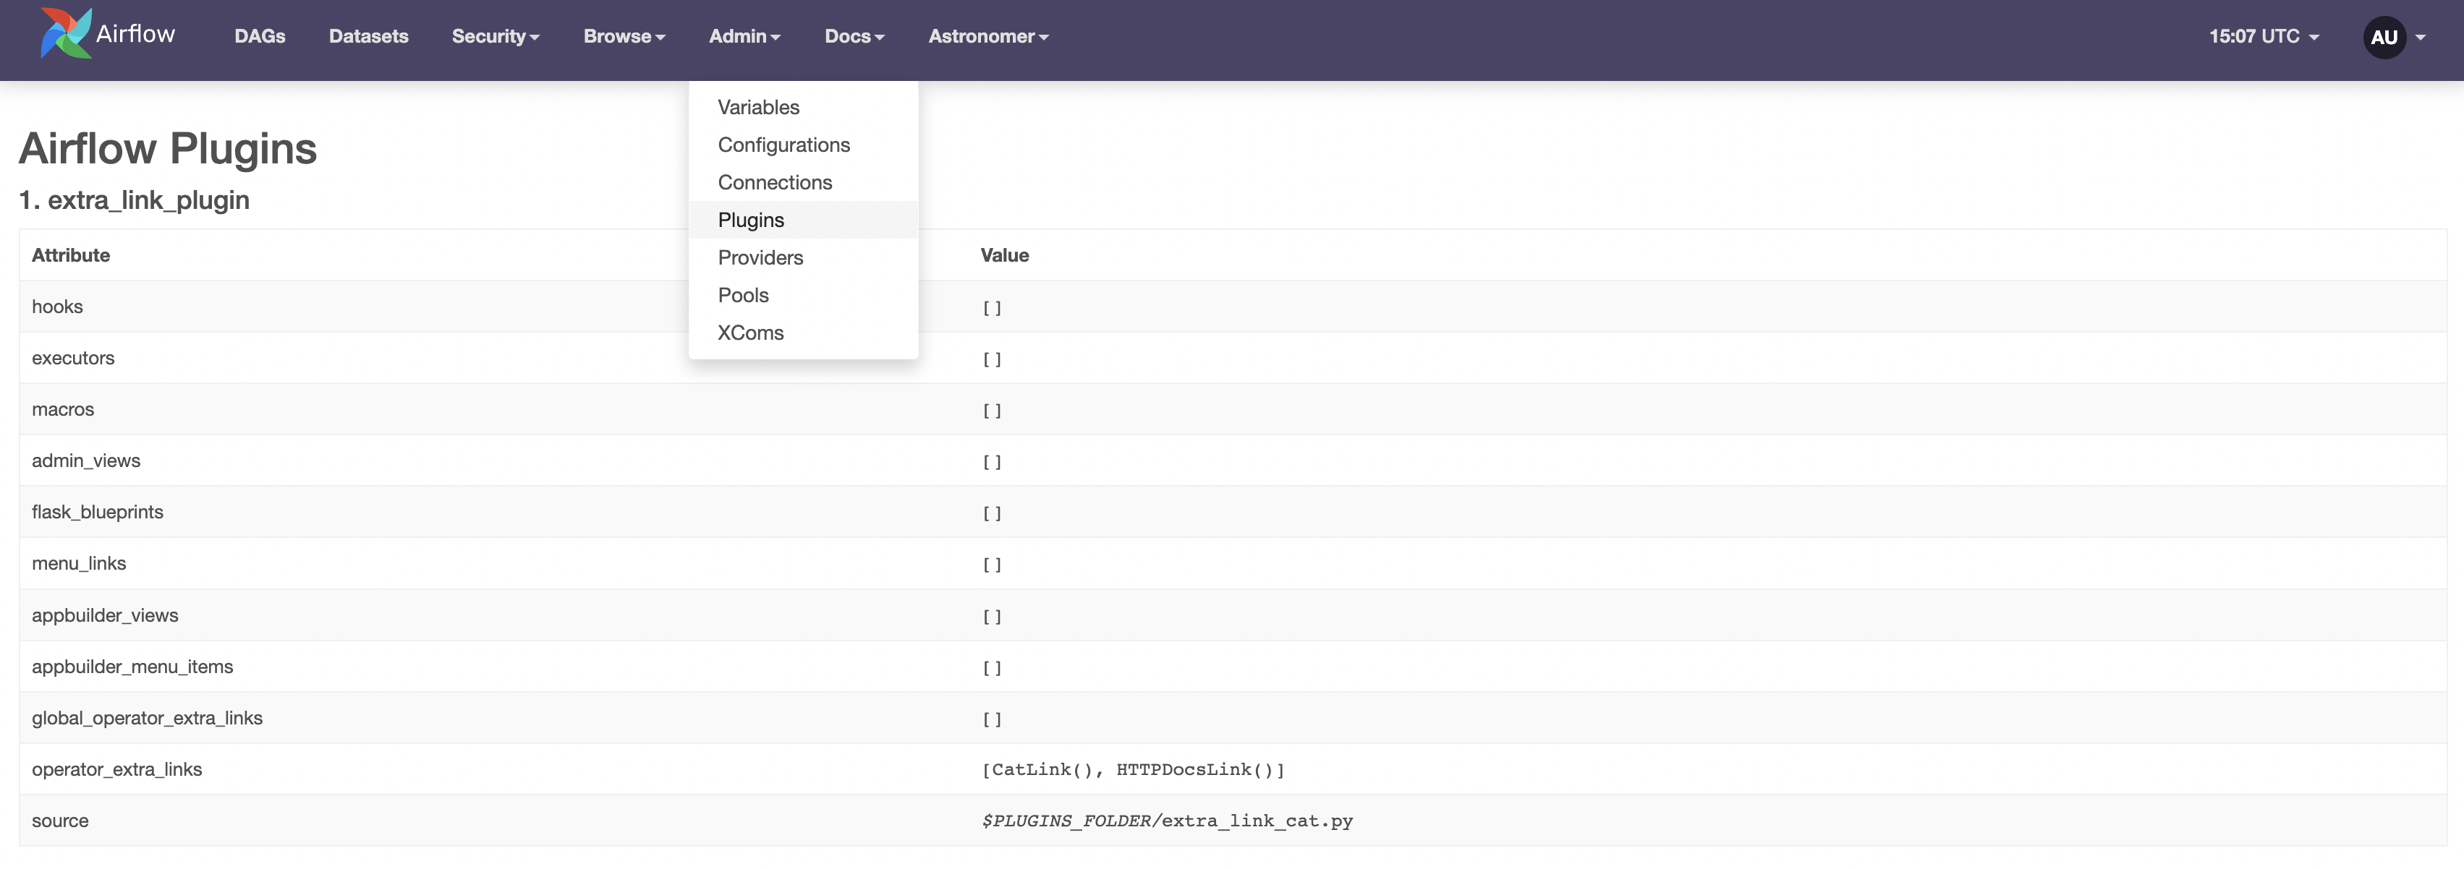
Task: Click the Providers menu item
Action: click(x=760, y=256)
